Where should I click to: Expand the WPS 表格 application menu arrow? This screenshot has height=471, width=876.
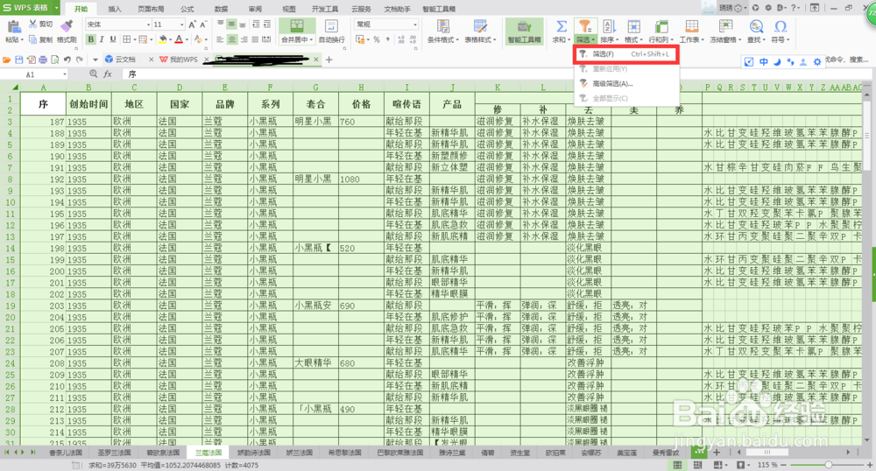[56, 8]
